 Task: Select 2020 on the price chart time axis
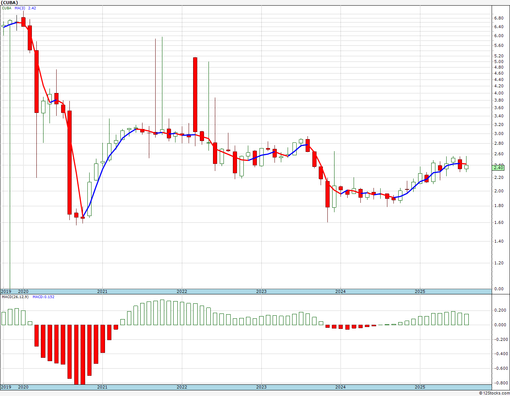pyautogui.click(x=23, y=291)
